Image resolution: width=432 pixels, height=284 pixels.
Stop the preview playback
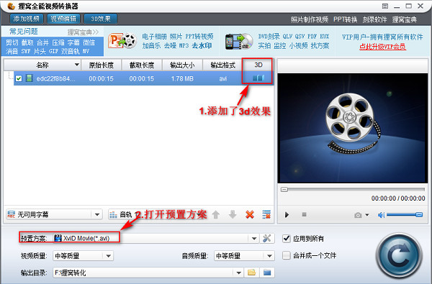tap(304, 214)
